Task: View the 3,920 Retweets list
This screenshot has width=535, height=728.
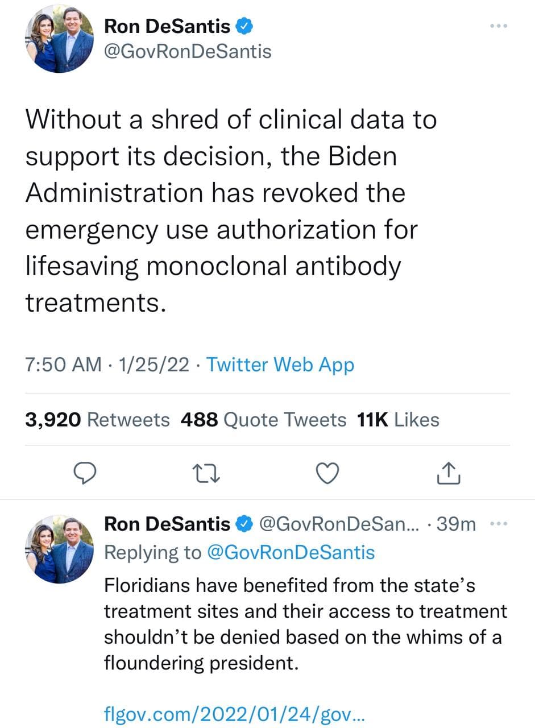Action: pos(97,420)
